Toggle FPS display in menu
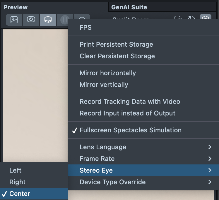This screenshot has width=219, height=200. point(85,28)
